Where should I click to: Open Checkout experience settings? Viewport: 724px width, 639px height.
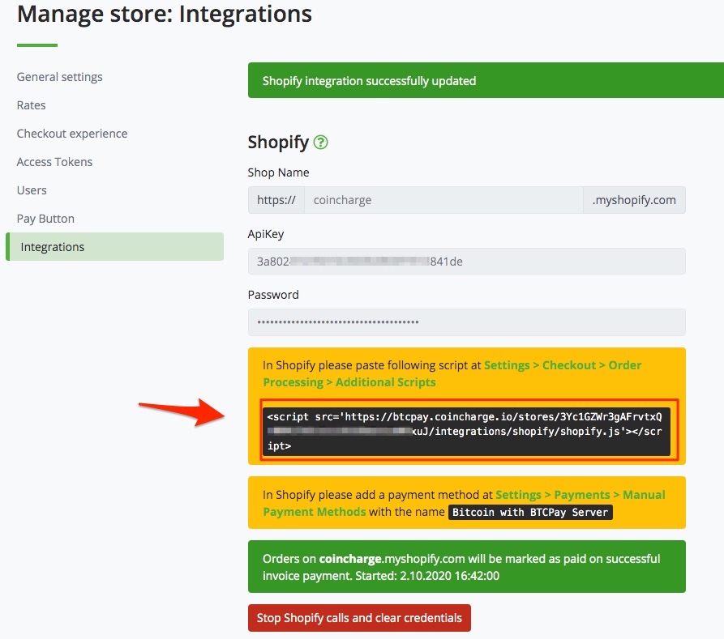click(72, 134)
